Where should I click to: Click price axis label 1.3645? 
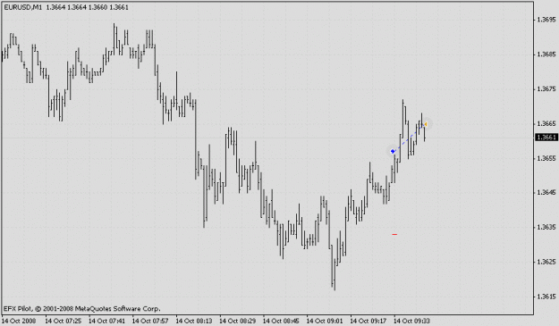(x=546, y=193)
